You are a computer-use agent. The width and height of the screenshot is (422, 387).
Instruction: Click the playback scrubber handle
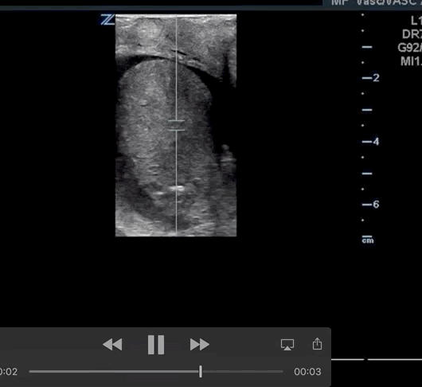(201, 371)
